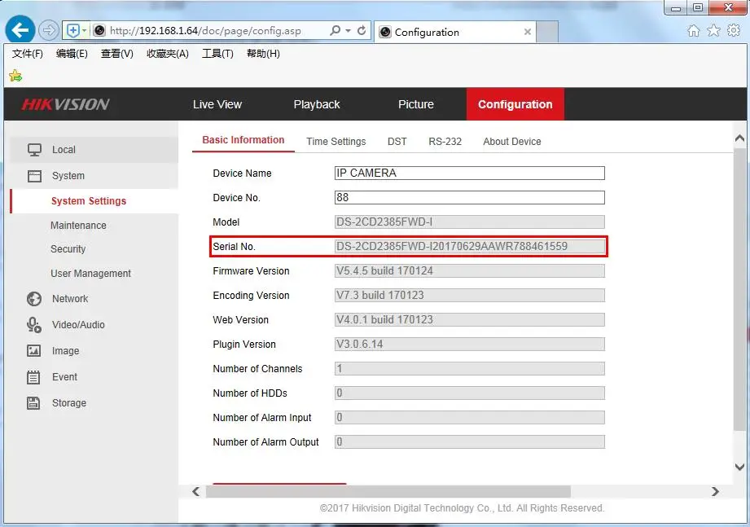
Task: Open the 查看(V) menu
Action: click(x=116, y=54)
